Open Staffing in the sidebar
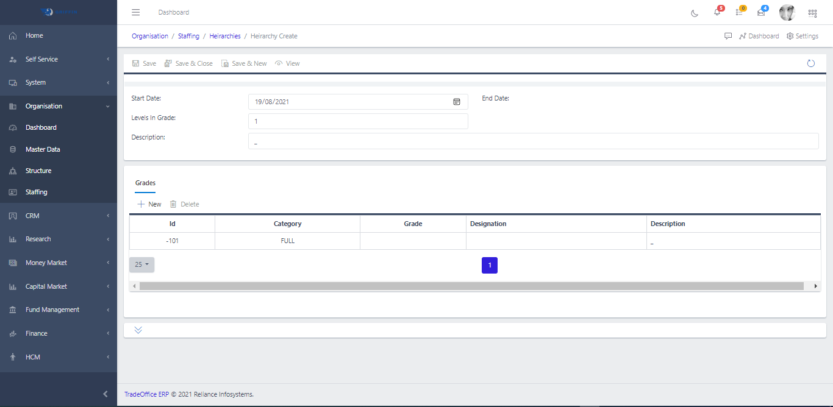 [37, 192]
